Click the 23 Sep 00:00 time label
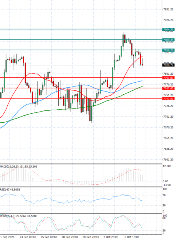Image resolution: width=176 pixels, height=240 pixels. [x=28, y=237]
